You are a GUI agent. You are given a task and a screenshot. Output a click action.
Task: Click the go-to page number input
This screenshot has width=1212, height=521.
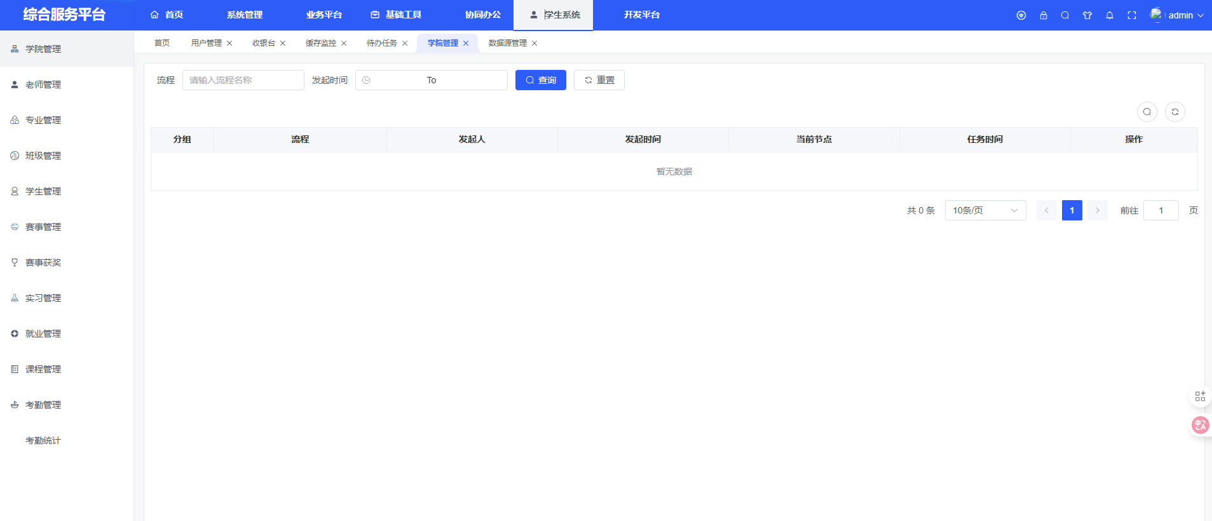tap(1161, 210)
